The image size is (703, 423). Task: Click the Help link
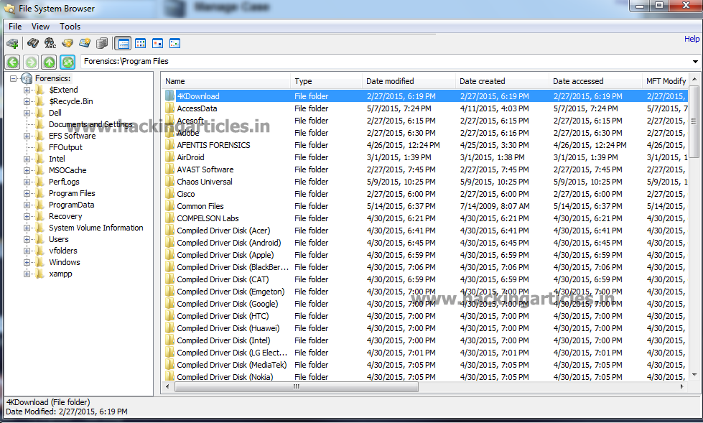point(692,39)
